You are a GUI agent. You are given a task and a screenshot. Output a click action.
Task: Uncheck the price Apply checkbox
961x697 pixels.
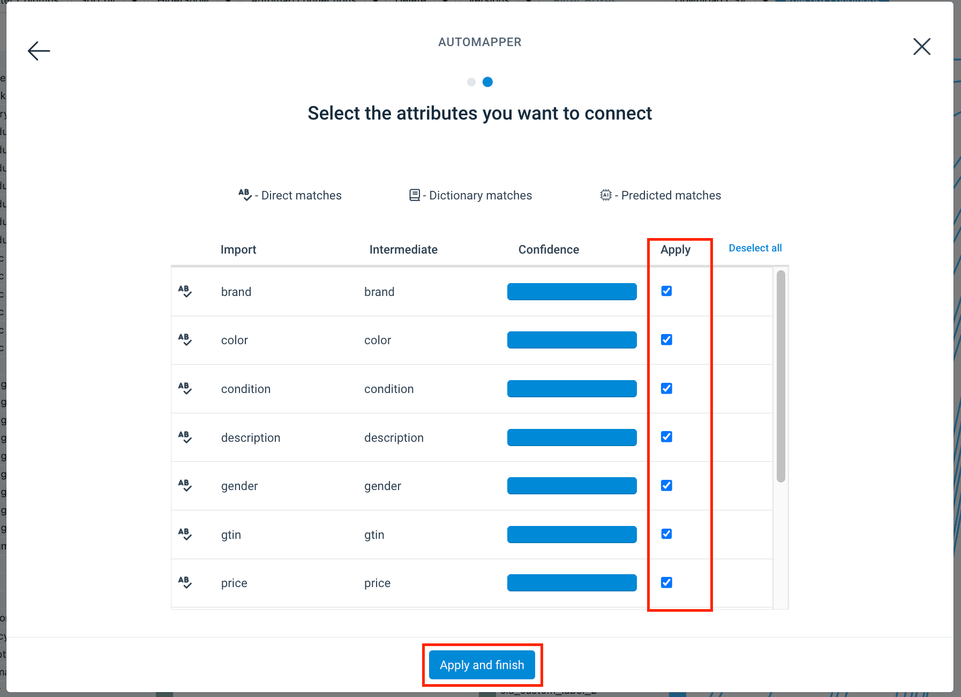pyautogui.click(x=666, y=582)
